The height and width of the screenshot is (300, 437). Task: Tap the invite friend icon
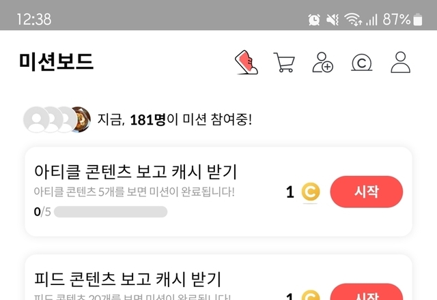322,62
